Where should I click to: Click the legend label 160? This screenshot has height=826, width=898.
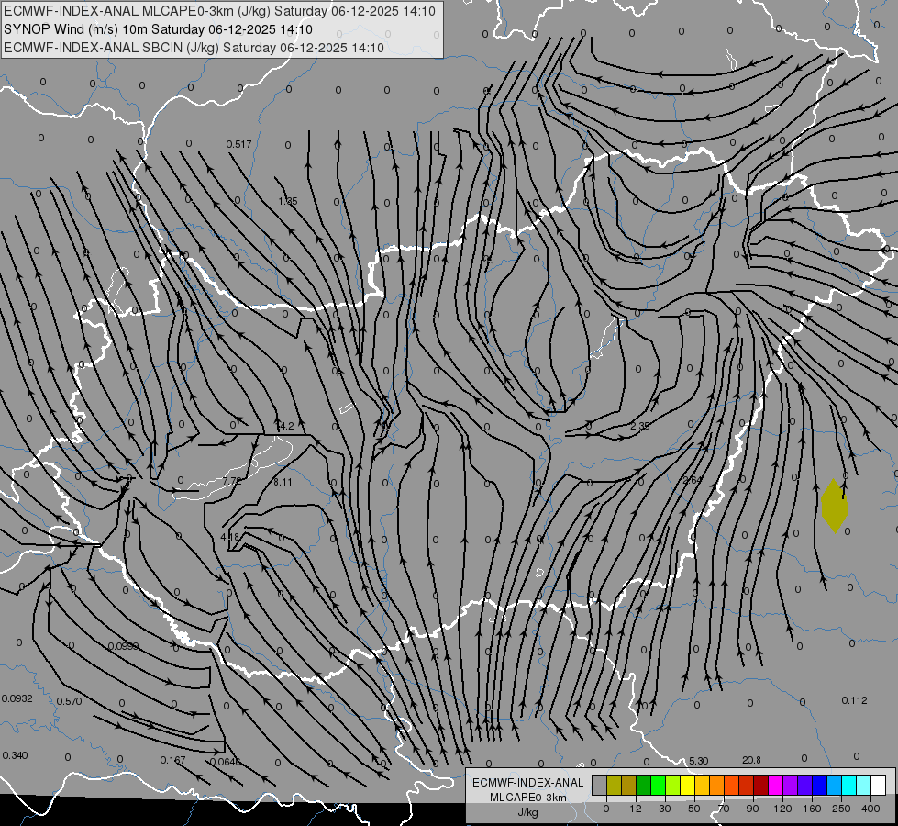point(812,809)
